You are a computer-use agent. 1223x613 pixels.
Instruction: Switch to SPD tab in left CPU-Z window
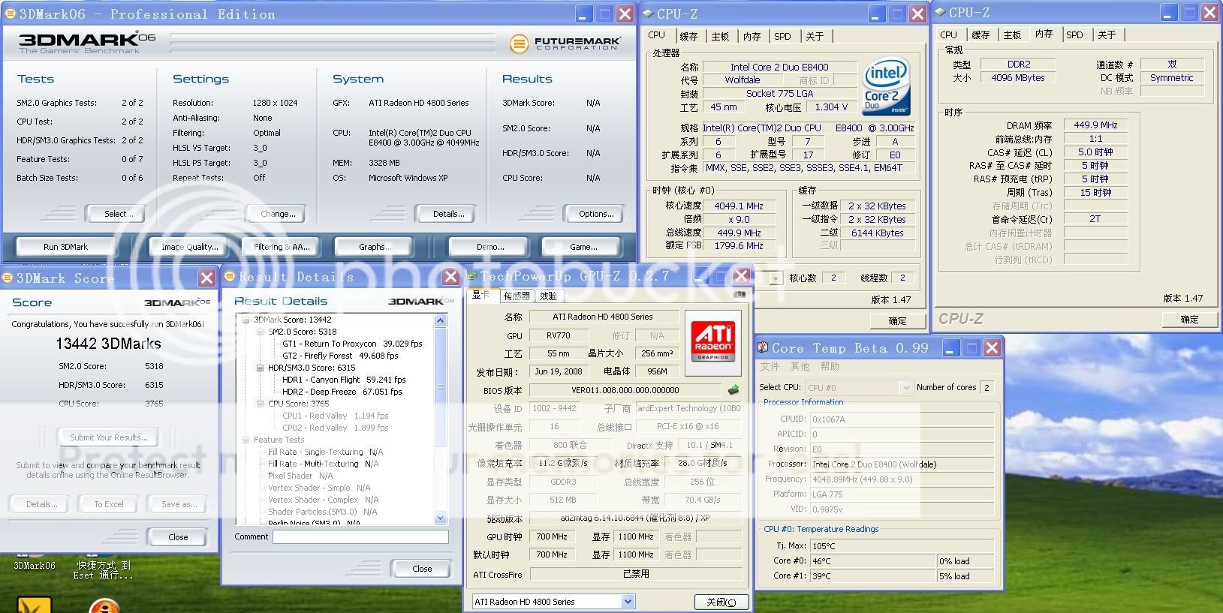782,36
